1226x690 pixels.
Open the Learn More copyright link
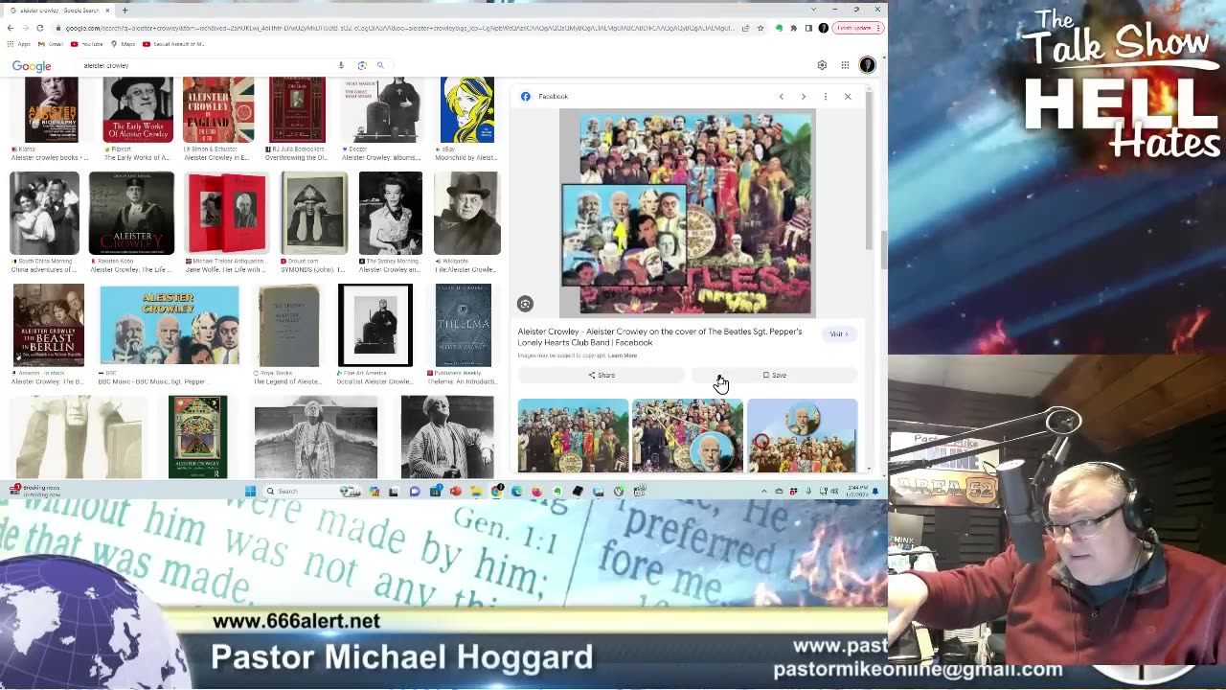[x=622, y=356]
